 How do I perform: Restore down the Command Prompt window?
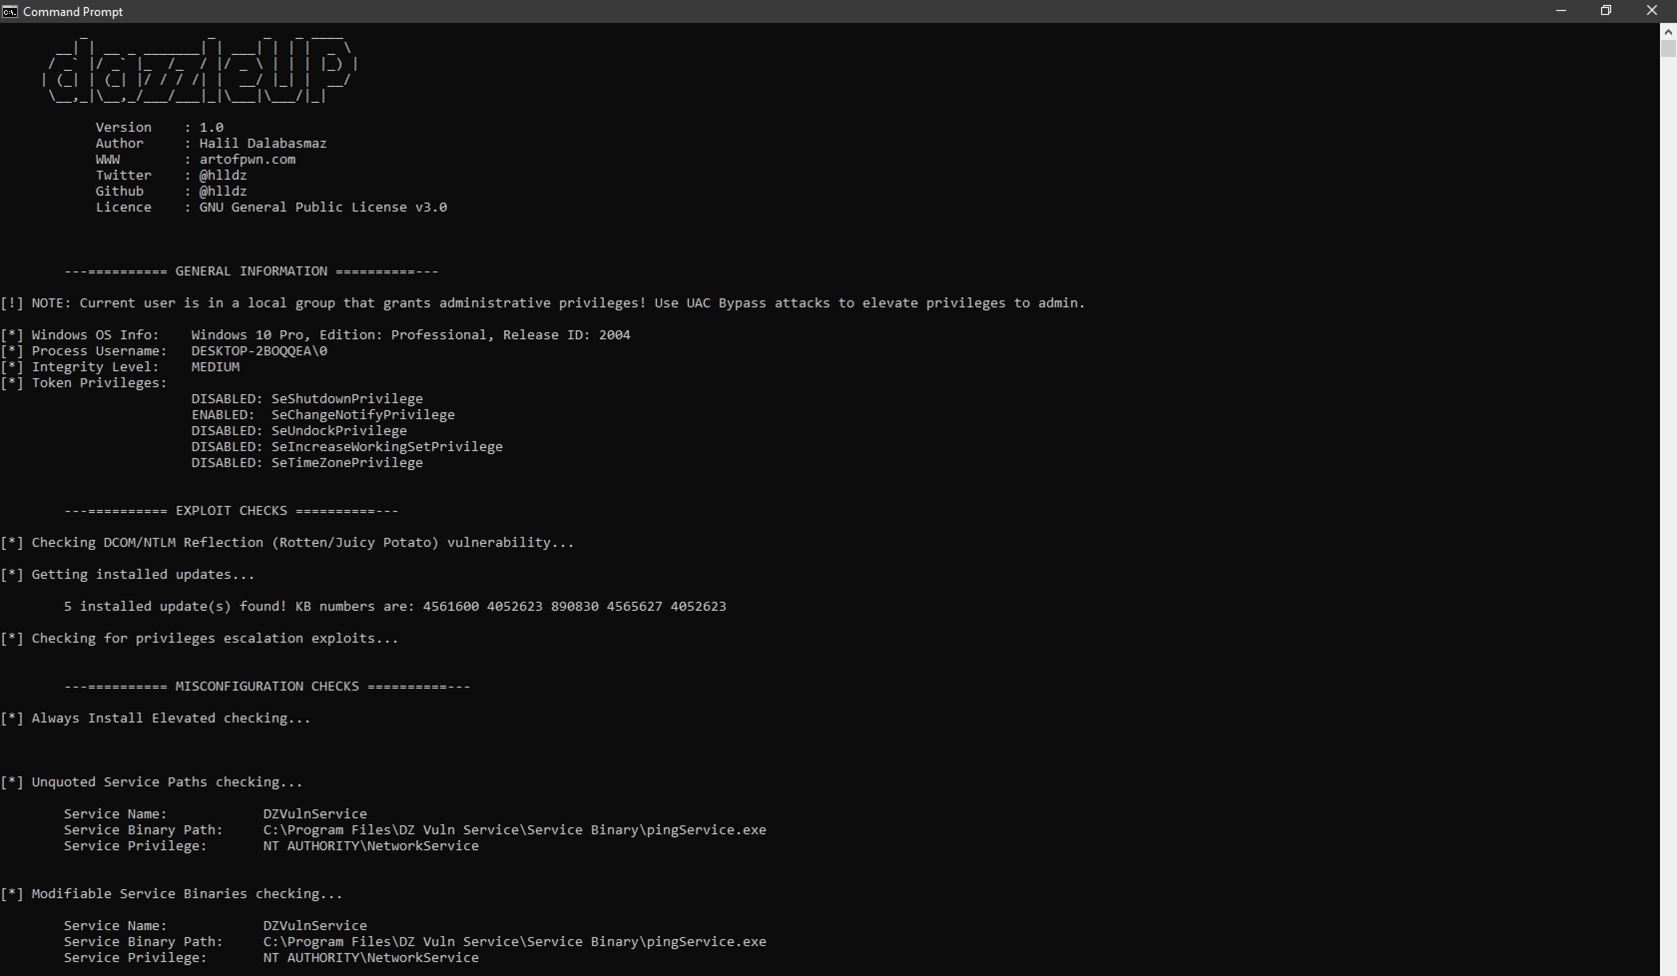(x=1606, y=10)
